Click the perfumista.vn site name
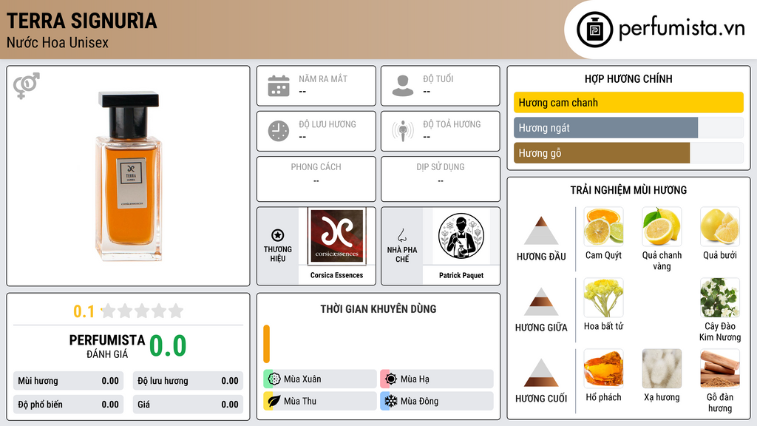 (x=682, y=28)
